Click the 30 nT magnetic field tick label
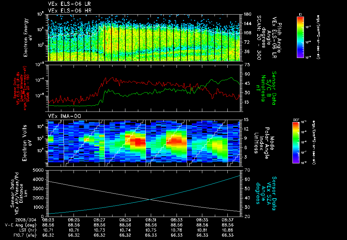 247,93
